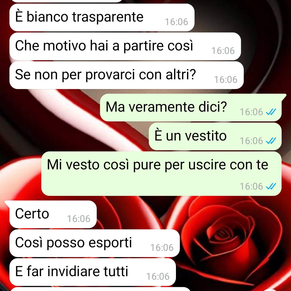
Task: Click read ticks on 'Ma veramente dici?'
Action: coord(271,112)
